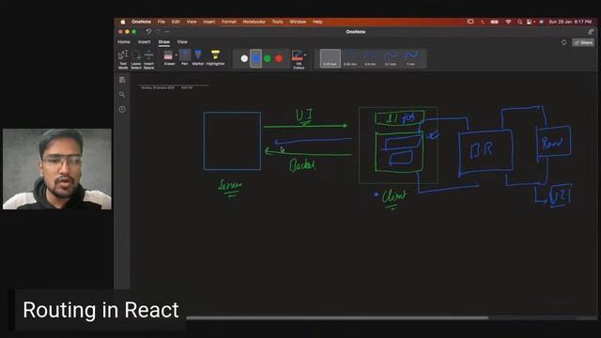Open the Eraser options dropdown arrow
The width and height of the screenshot is (601, 338).
click(177, 55)
